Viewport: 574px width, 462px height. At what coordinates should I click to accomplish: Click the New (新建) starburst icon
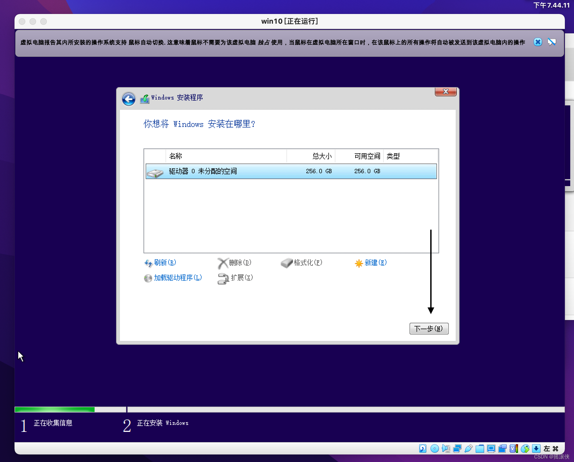pos(359,263)
